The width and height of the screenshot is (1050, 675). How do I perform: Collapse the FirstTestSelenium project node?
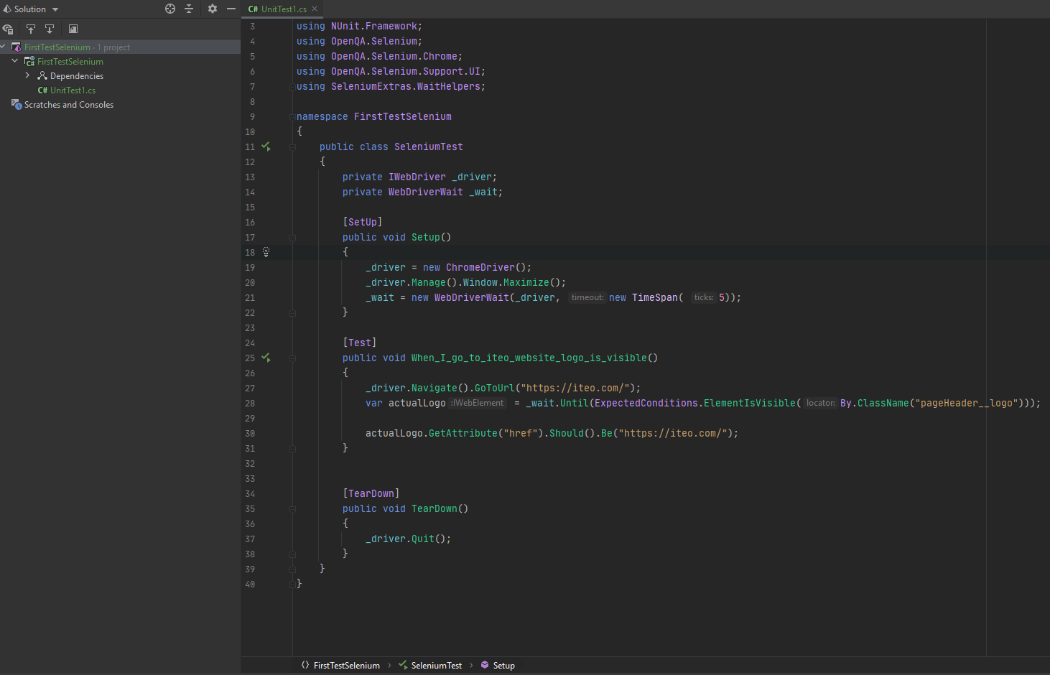point(15,61)
